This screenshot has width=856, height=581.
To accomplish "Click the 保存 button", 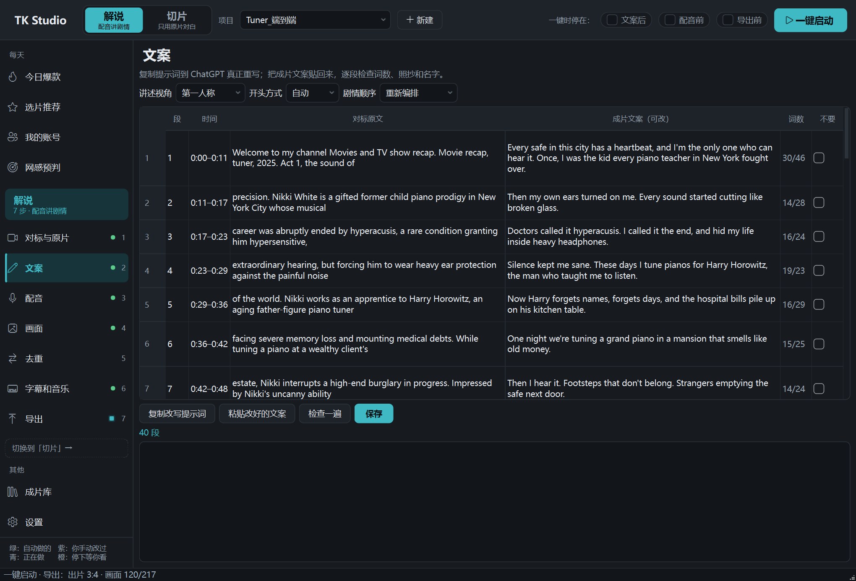I will (x=374, y=414).
